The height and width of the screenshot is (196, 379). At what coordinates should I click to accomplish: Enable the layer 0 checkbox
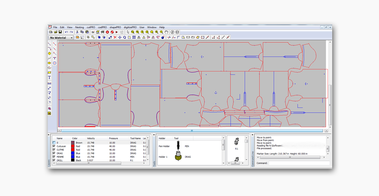(54, 143)
